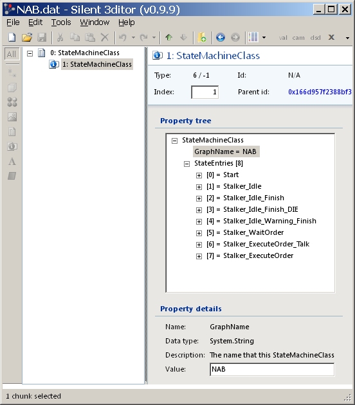Expand the [6] = Stalker_ExecuteOrder_Talk entry
The image size is (355, 405).
coord(199,245)
